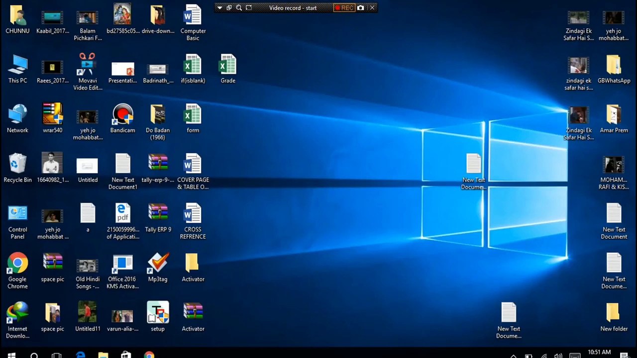Viewport: 637px width, 358px height.
Task: Select the Recycle Bin icon
Action: pyautogui.click(x=17, y=168)
